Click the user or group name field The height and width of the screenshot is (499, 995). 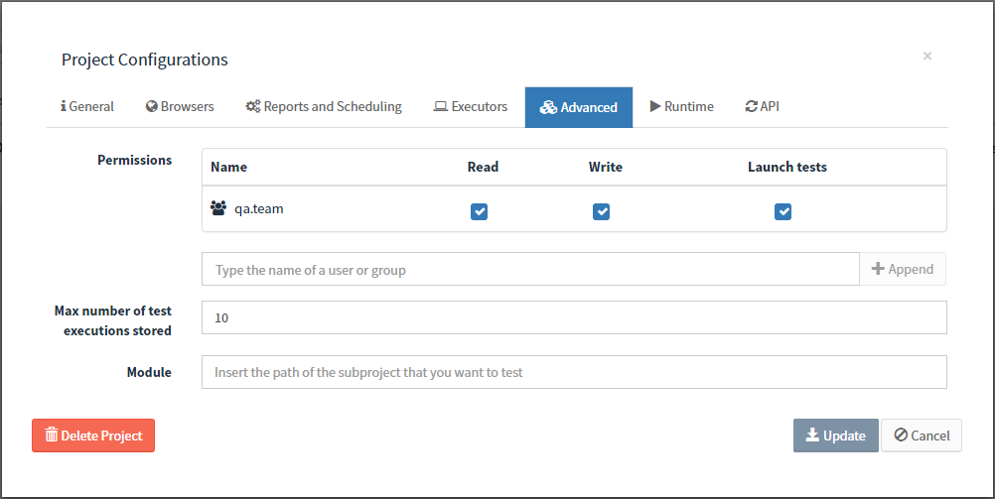[x=530, y=269]
